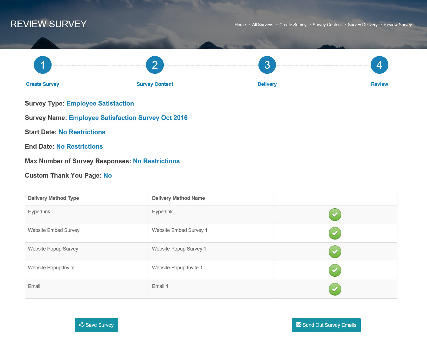Viewport: 427px width, 342px height.
Task: Select Review Survey in top navigation
Action: pyautogui.click(x=397, y=25)
